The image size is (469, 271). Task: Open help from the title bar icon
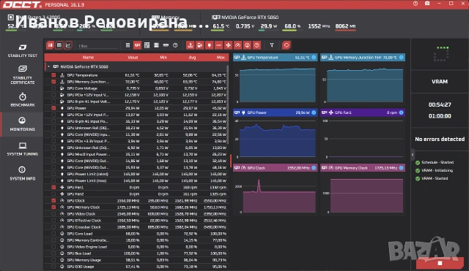(416, 4)
